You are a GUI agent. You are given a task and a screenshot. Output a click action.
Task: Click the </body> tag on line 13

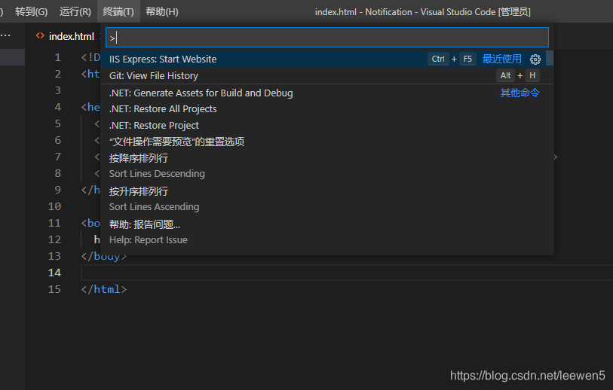[104, 257]
